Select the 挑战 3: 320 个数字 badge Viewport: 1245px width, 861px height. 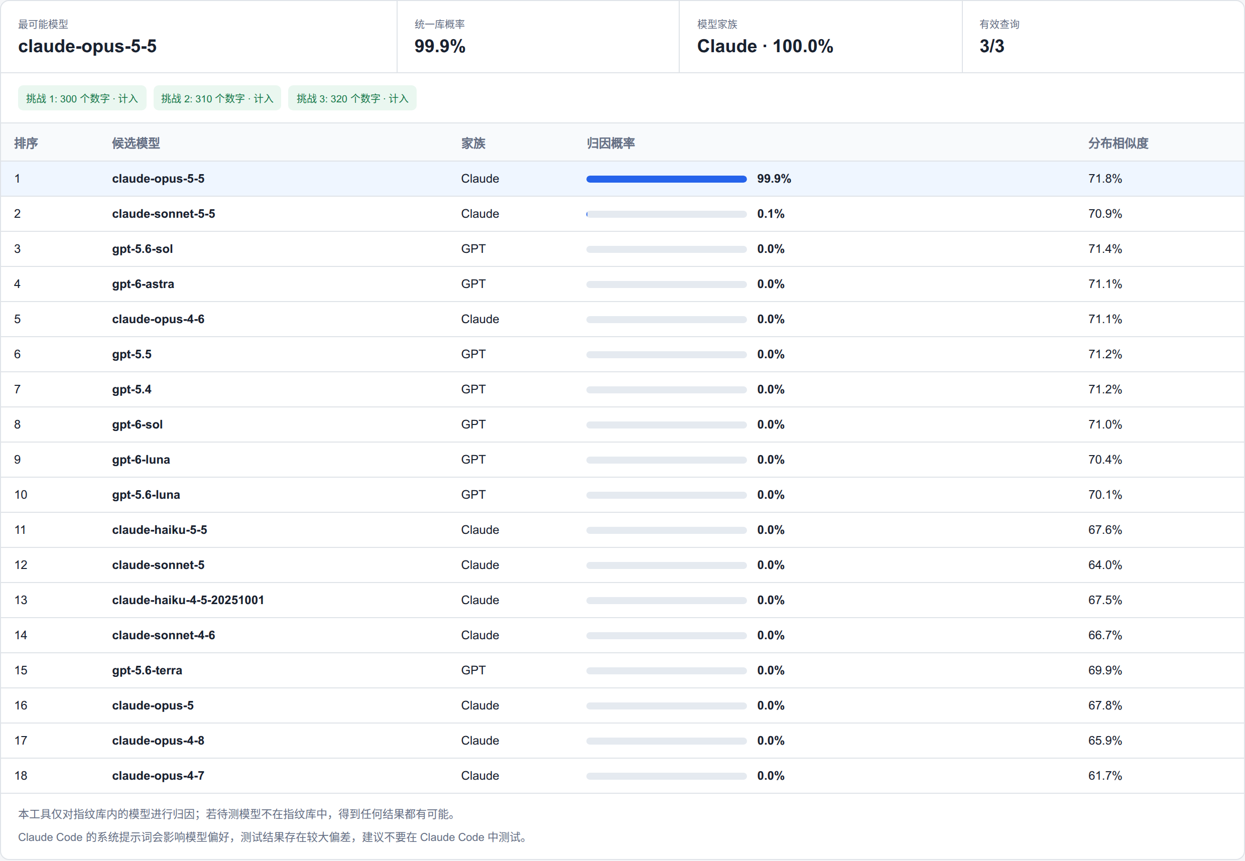352,98
